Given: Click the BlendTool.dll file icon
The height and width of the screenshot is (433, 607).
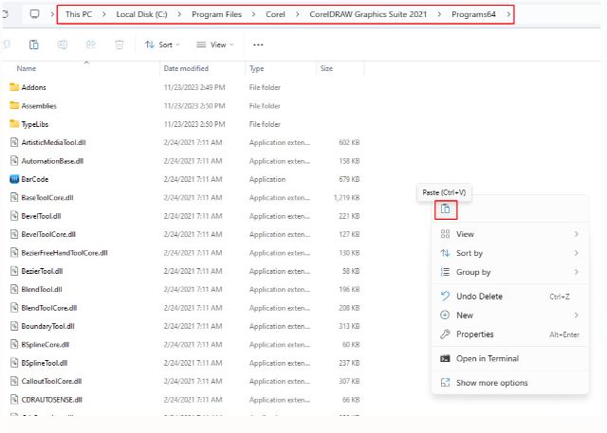Looking at the screenshot, I should click(14, 289).
